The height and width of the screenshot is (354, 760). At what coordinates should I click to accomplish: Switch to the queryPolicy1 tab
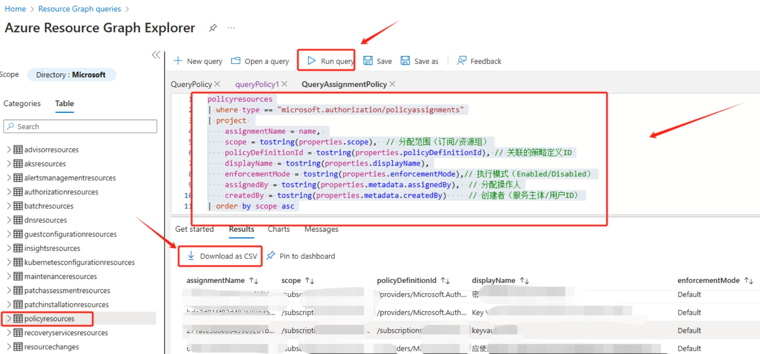click(x=257, y=84)
